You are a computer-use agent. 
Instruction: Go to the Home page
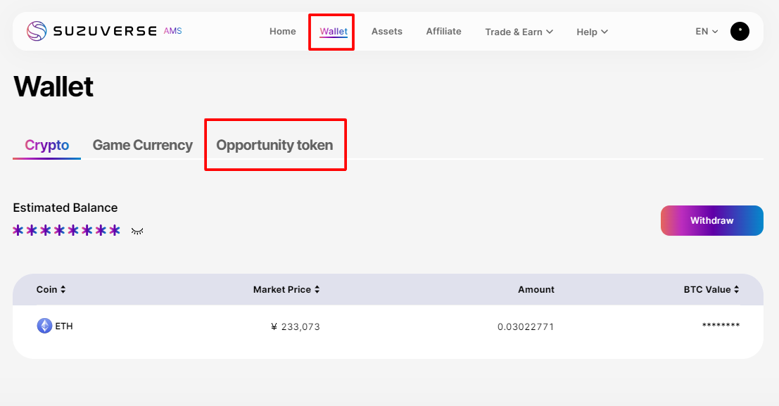[x=283, y=32]
